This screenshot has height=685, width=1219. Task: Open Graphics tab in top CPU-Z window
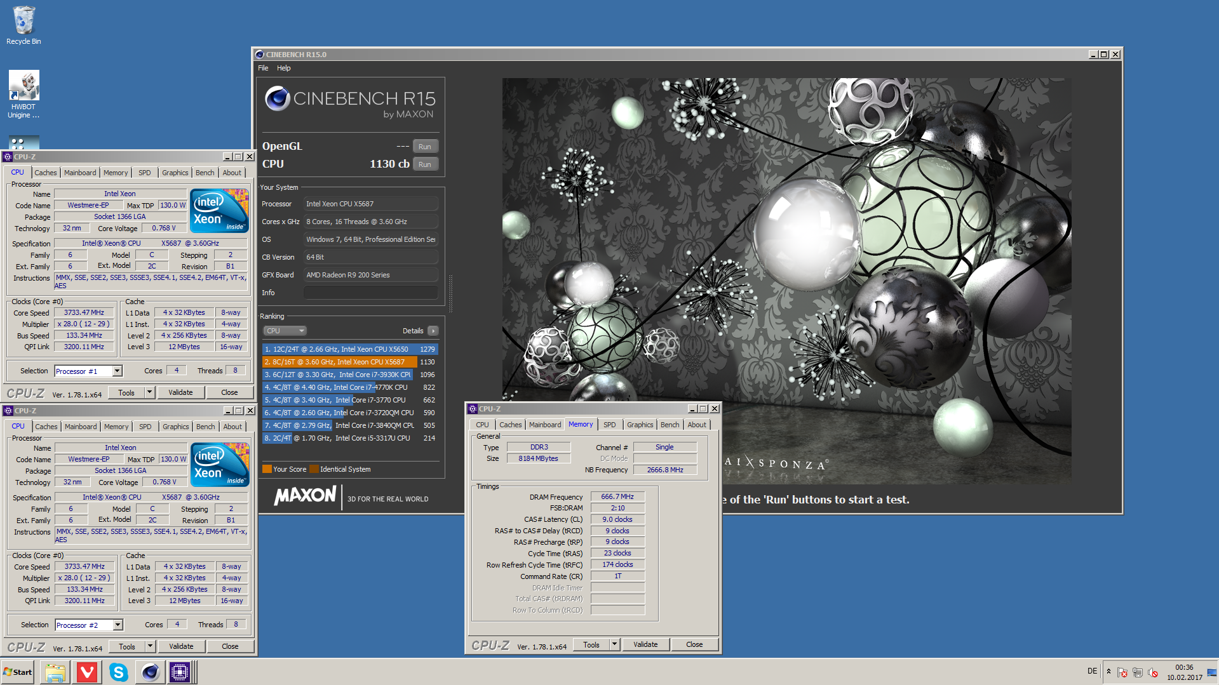tap(175, 173)
